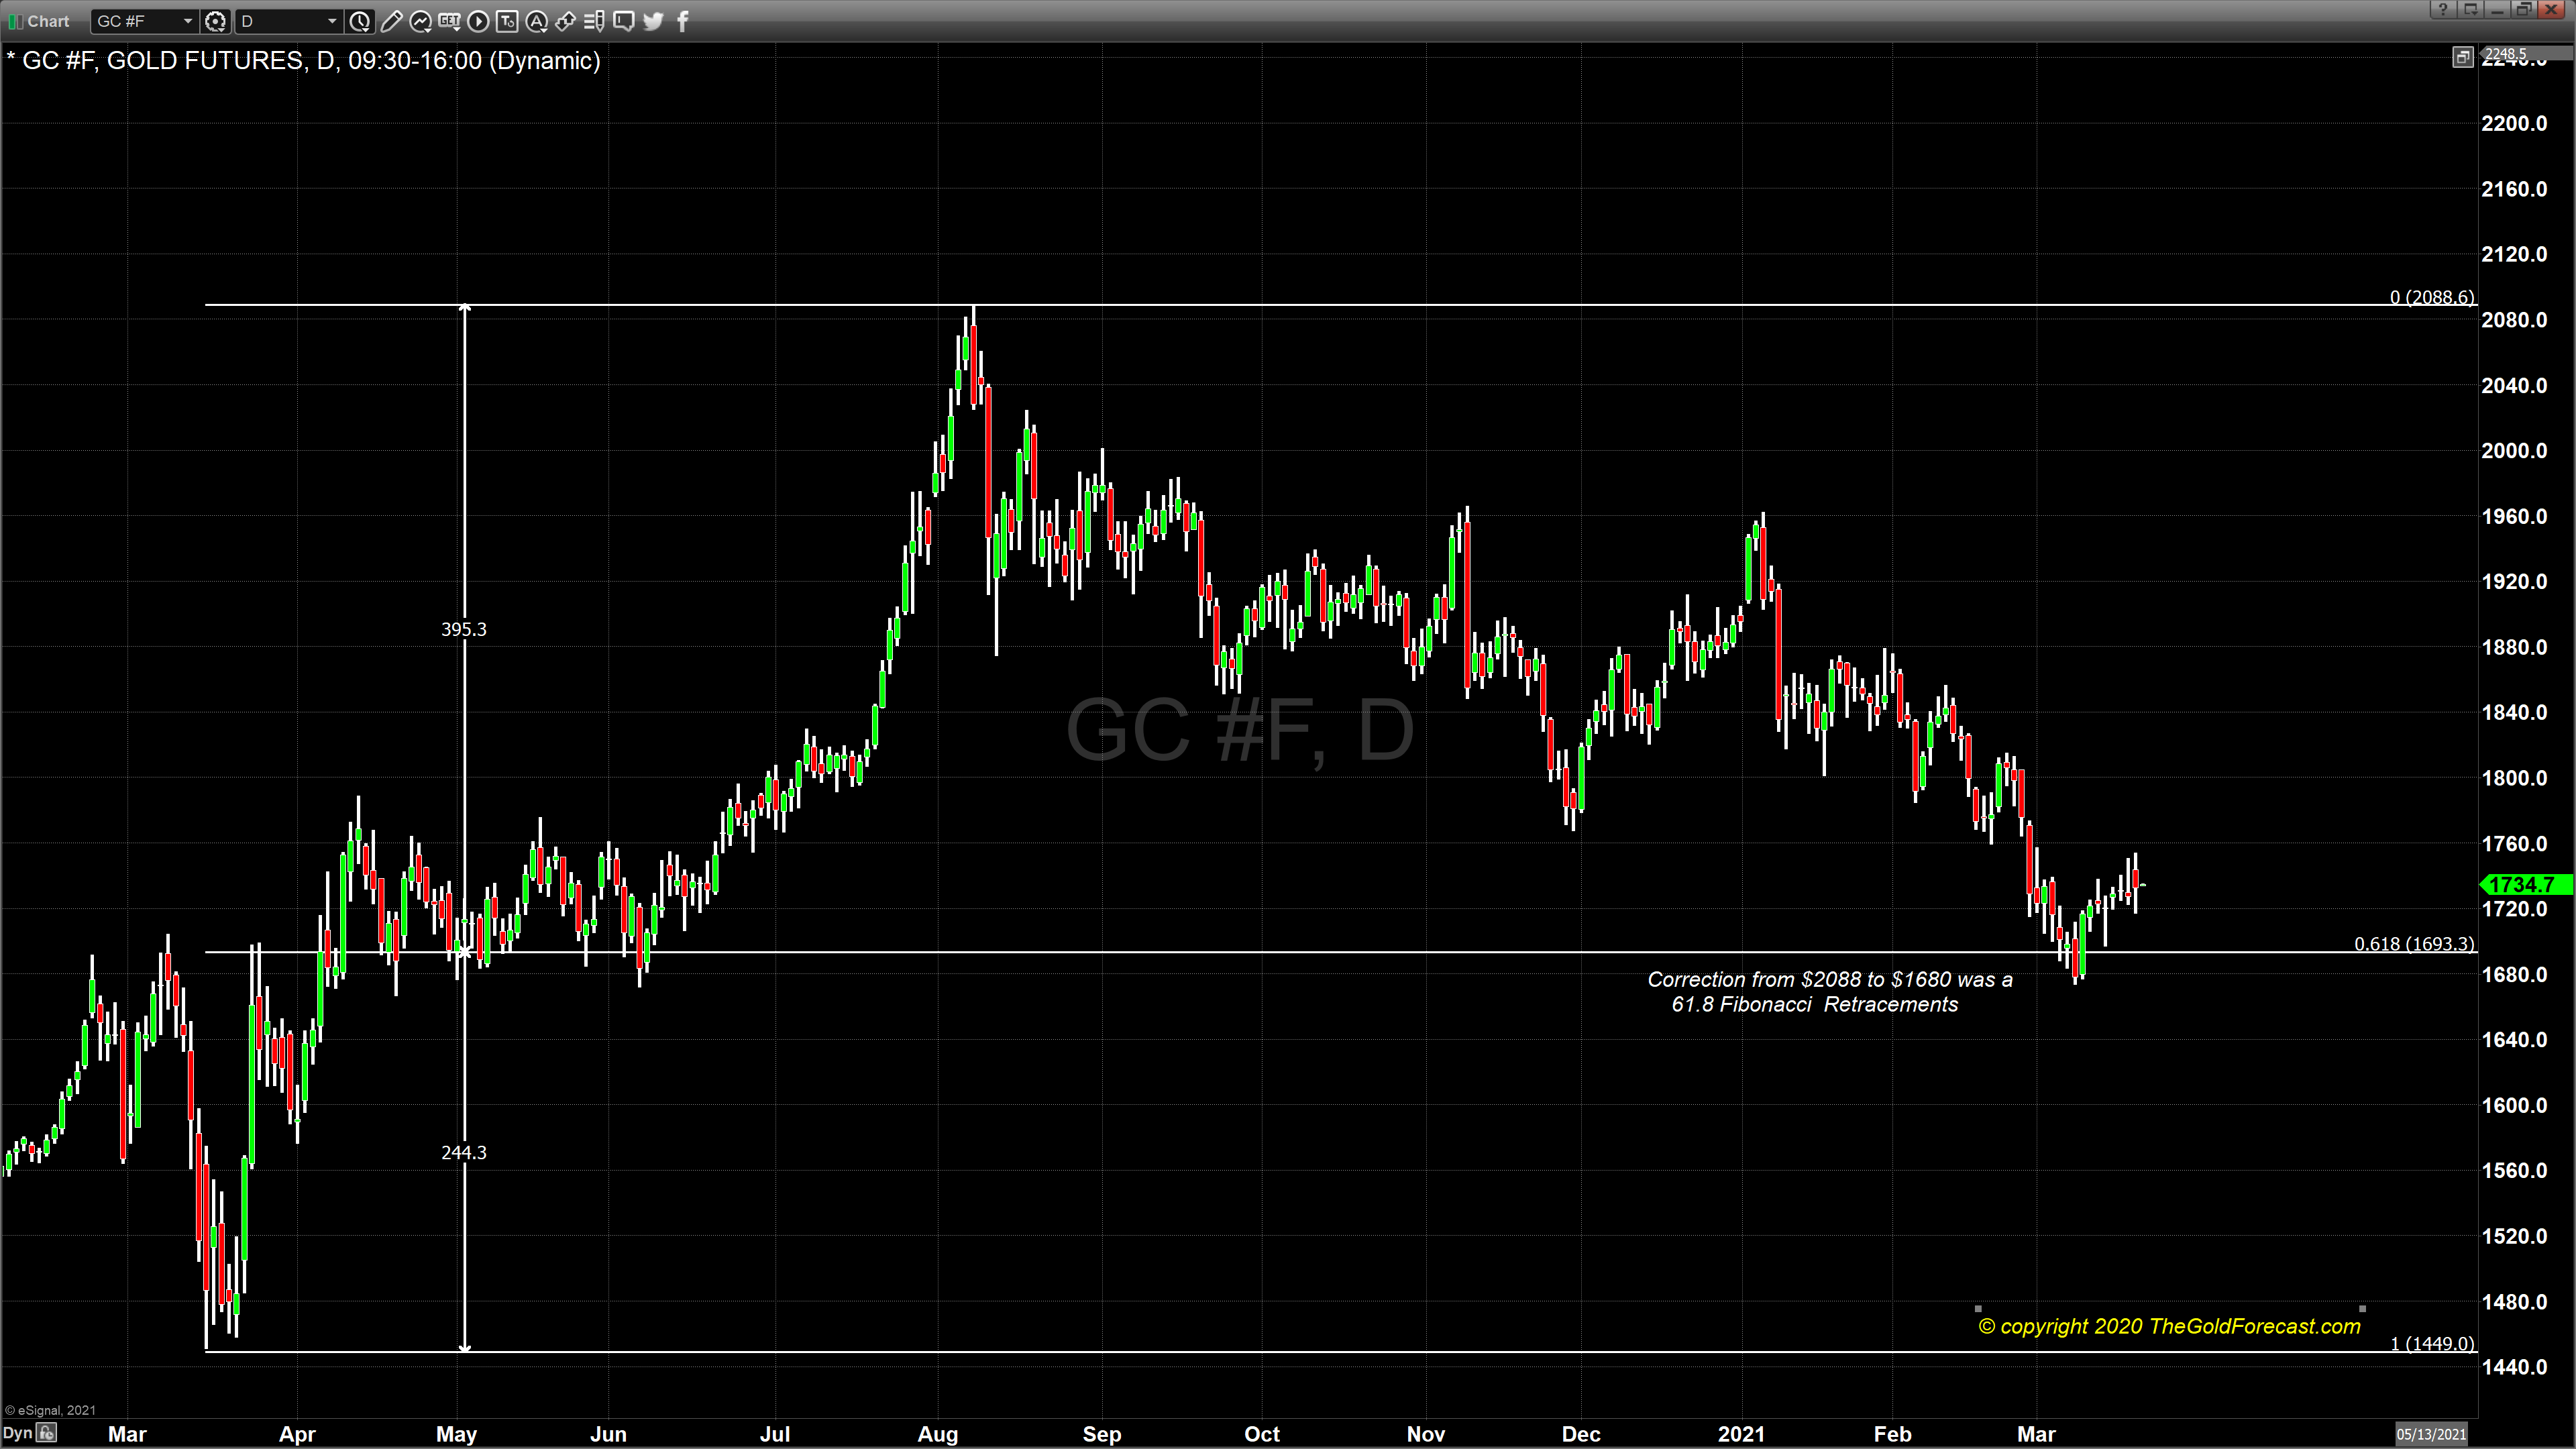Select the Fibonacci correction text annotation
Viewport: 2576px width, 1449px height.
click(x=1829, y=992)
